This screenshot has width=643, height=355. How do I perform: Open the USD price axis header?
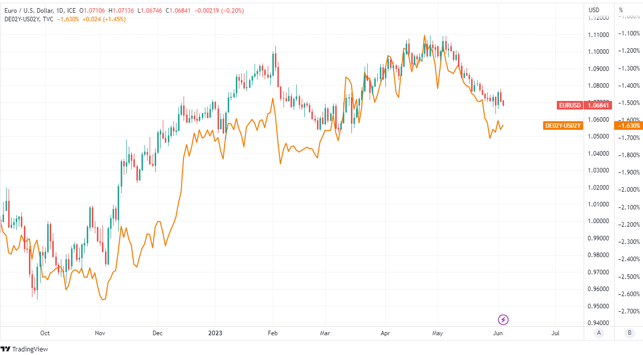click(x=594, y=10)
